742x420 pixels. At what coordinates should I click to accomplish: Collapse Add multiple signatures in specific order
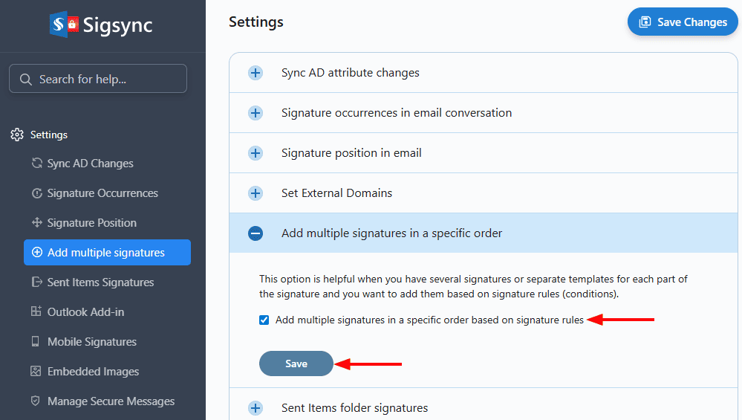(x=256, y=233)
